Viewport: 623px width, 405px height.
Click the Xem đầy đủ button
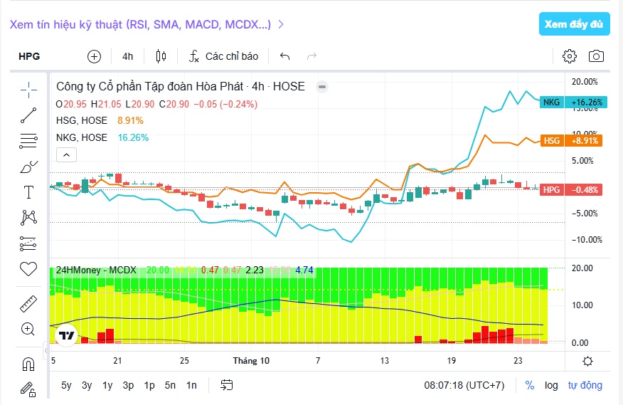pos(574,24)
